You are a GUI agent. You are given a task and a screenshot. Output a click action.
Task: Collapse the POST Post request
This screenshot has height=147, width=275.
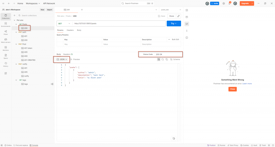pos(16,44)
